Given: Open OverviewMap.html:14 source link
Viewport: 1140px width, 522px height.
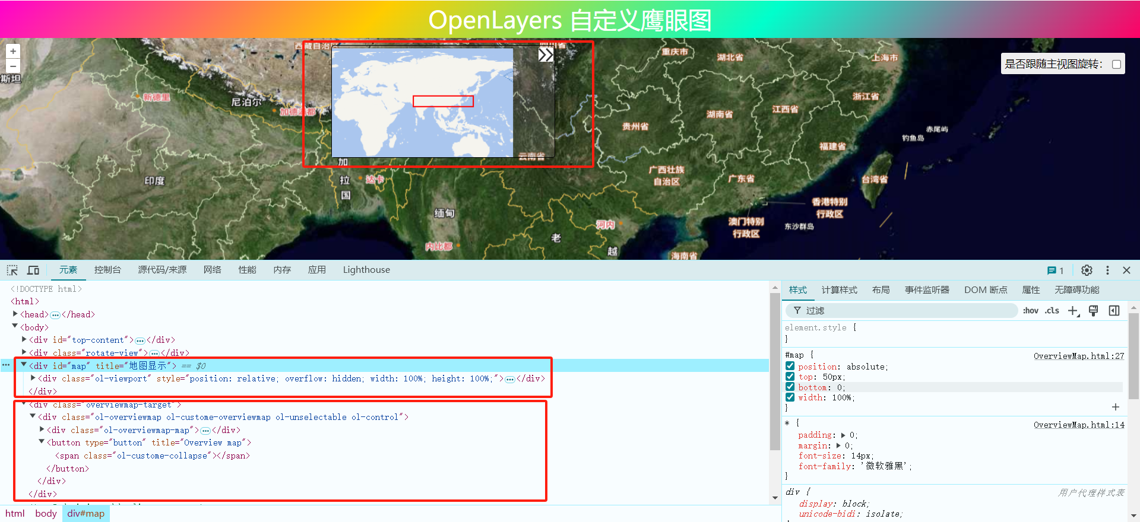Looking at the screenshot, I should (x=1079, y=425).
